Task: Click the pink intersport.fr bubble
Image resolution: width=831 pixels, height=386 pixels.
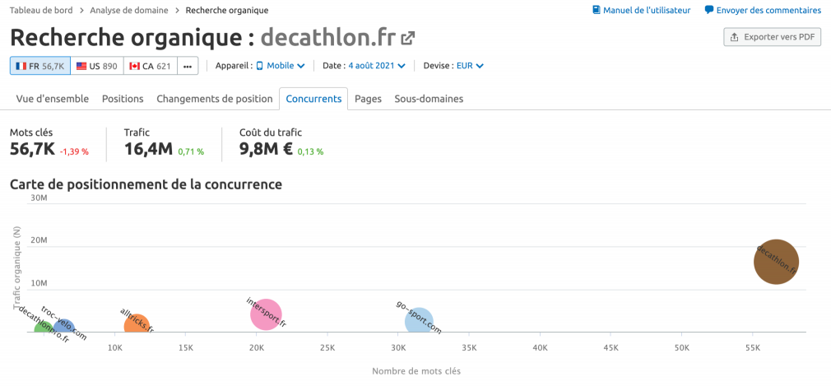Action: 266,314
